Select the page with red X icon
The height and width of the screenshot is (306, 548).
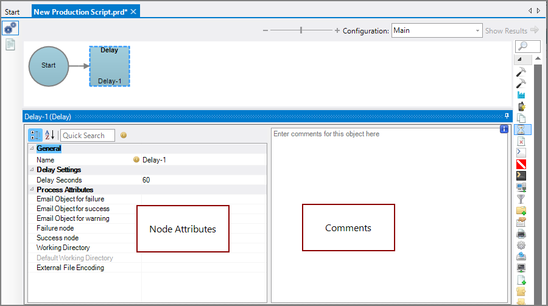[x=521, y=142]
